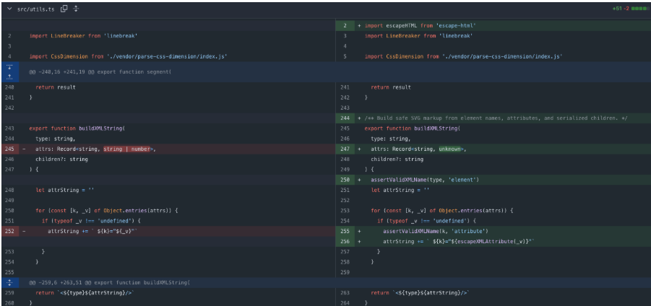Select red deleted line number 252
This screenshot has width=651, height=306.
click(x=10, y=231)
